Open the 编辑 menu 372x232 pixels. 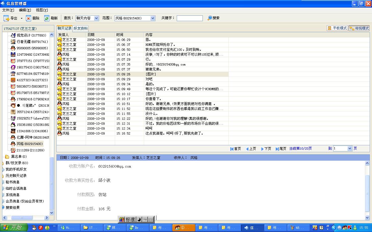tap(25, 10)
